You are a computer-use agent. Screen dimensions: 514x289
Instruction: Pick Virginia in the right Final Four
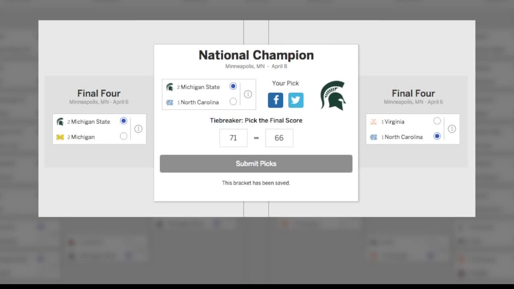(437, 121)
